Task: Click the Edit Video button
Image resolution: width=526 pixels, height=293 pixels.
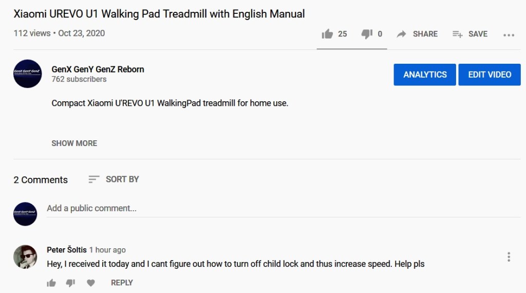Action: [490, 75]
